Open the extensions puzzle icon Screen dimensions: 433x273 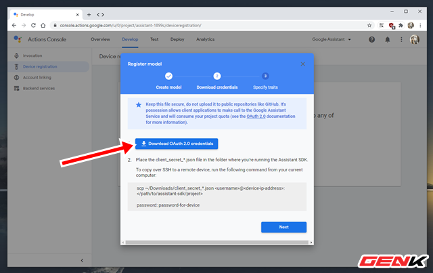[401, 26]
